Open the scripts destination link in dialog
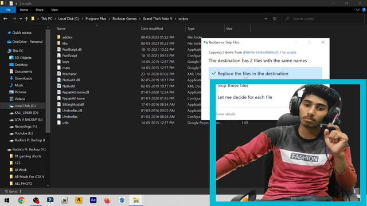The width and height of the screenshot is (367, 206). click(291, 52)
